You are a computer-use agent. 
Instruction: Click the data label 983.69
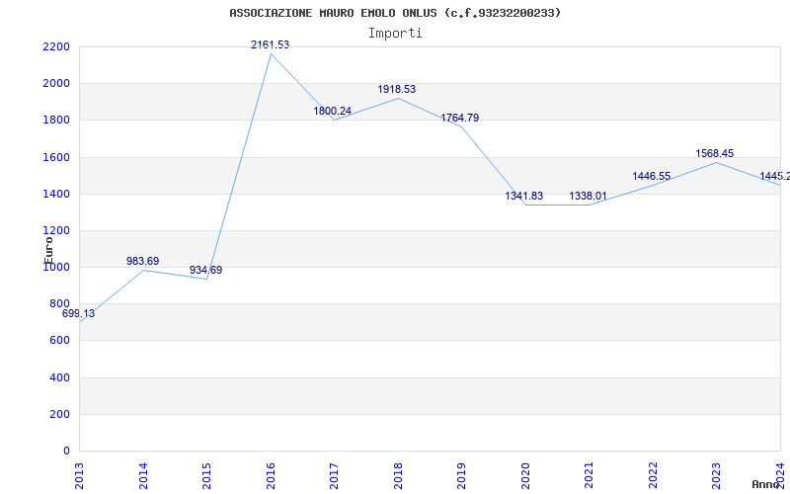pos(142,261)
